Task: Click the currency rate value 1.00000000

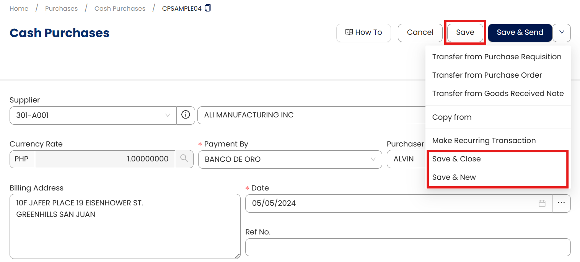Action: pyautogui.click(x=105, y=159)
